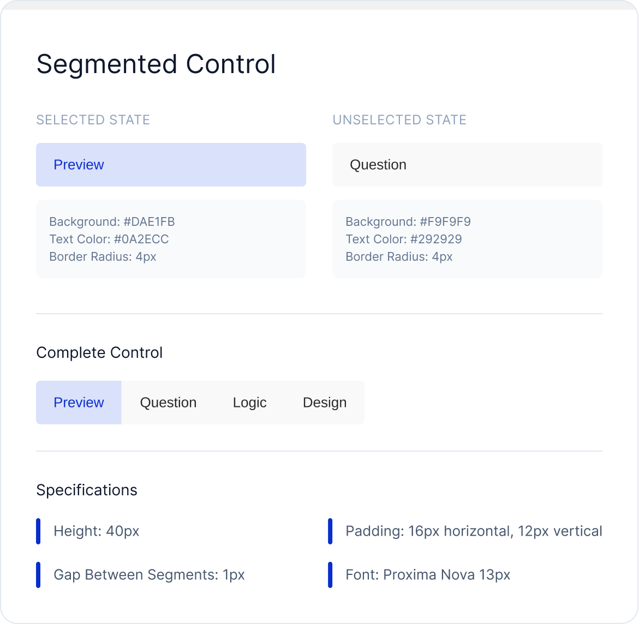Click the "Specifications" heading
The image size is (639, 624).
[87, 490]
